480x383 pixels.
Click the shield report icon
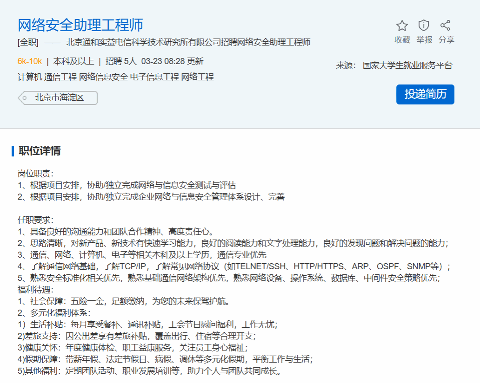(424, 26)
